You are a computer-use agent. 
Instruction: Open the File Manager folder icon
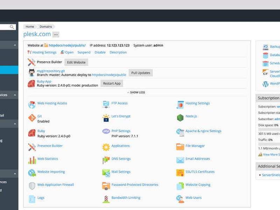click(x=180, y=147)
